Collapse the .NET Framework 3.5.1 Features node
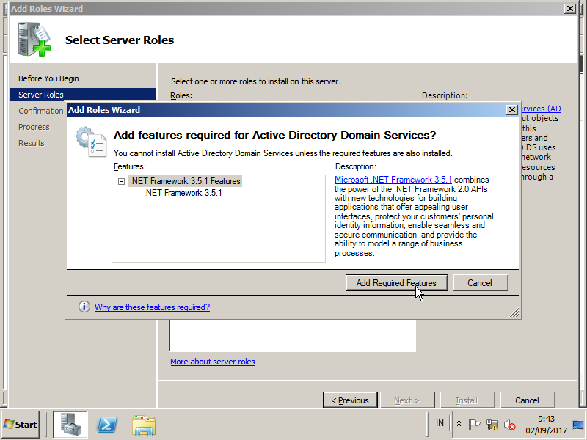Image resolution: width=587 pixels, height=440 pixels. point(121,181)
